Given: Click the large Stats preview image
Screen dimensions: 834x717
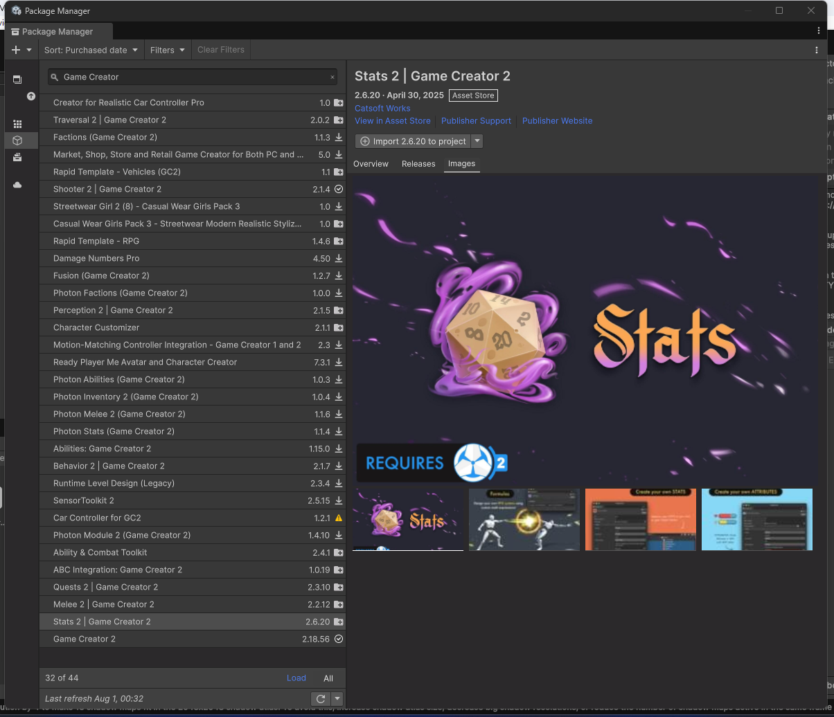Looking at the screenshot, I should click(585, 329).
